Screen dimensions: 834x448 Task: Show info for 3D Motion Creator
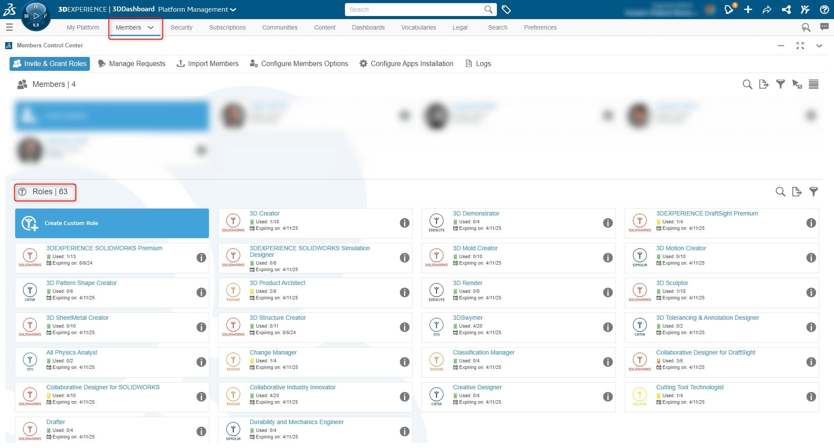tap(811, 258)
